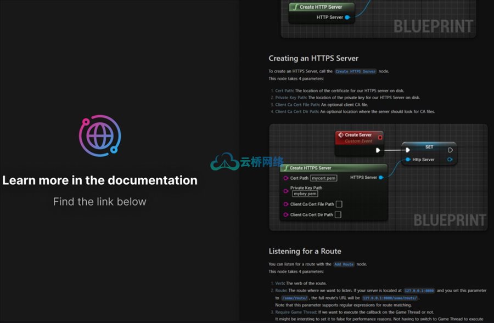Click the Client Ca Cert Dir Path pin
494x323 pixels.
coord(285,215)
